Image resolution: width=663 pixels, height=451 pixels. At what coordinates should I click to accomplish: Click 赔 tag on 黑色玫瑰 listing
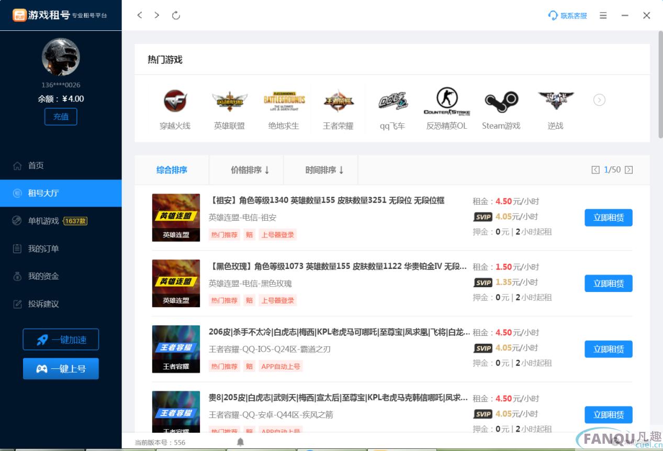pyautogui.click(x=249, y=300)
